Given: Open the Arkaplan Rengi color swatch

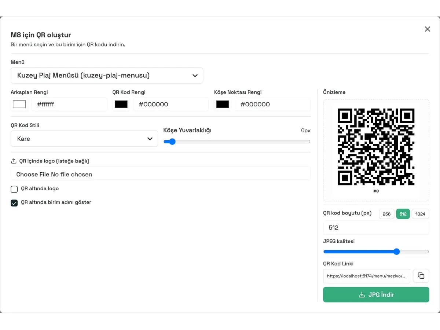Looking at the screenshot, I should [19, 104].
